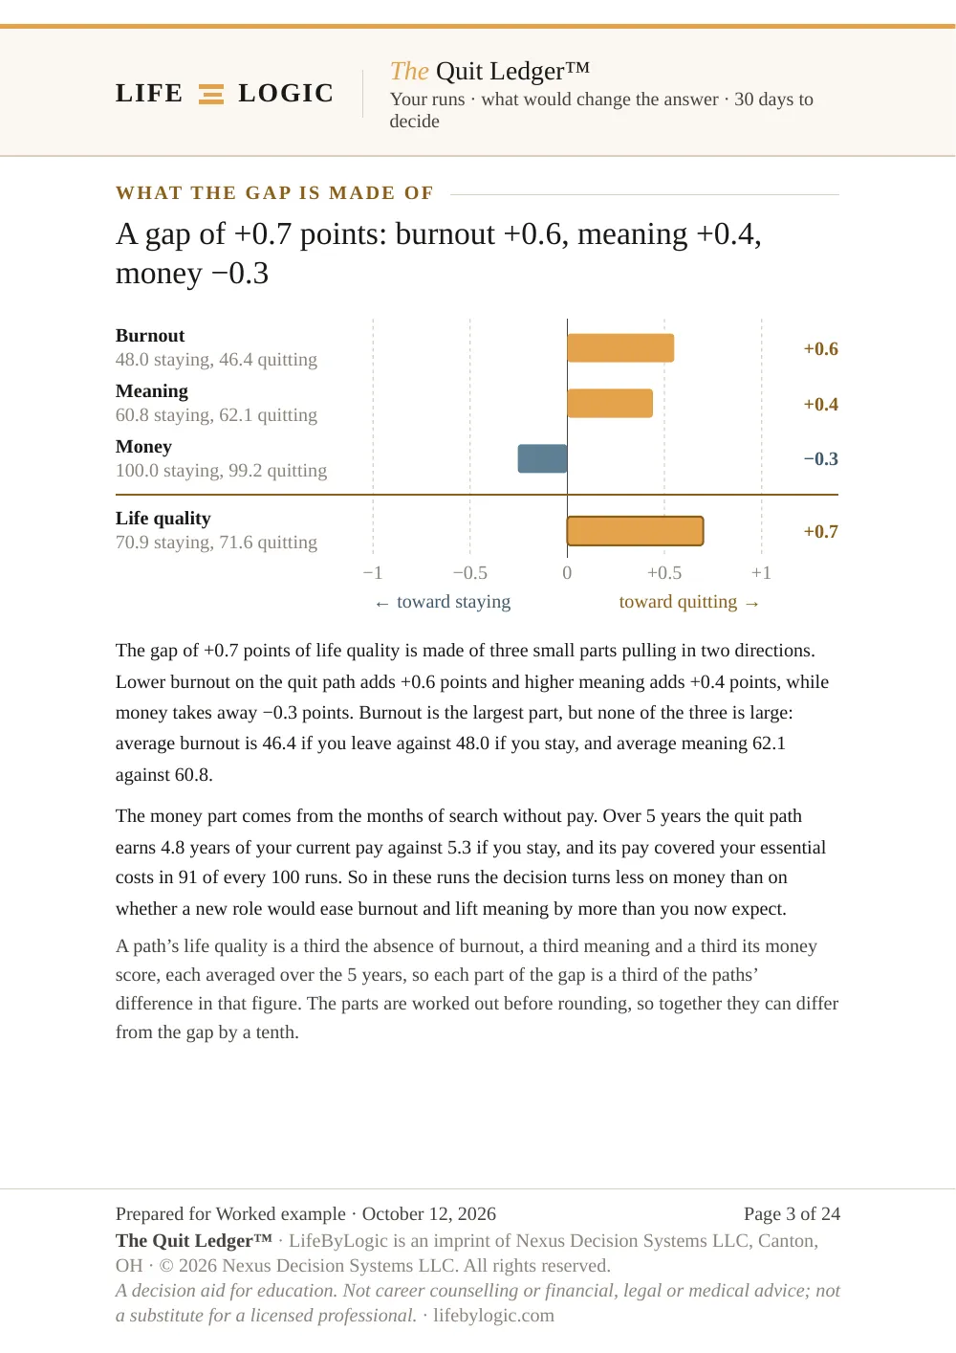This screenshot has width=956, height=1353.
Task: Click the orange stacked-bars logo icon
Action: pos(211,94)
